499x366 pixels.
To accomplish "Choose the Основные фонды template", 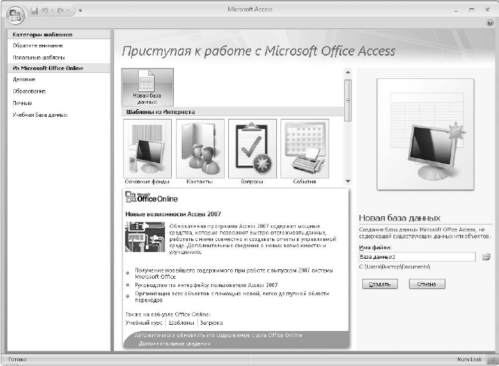I will point(147,152).
